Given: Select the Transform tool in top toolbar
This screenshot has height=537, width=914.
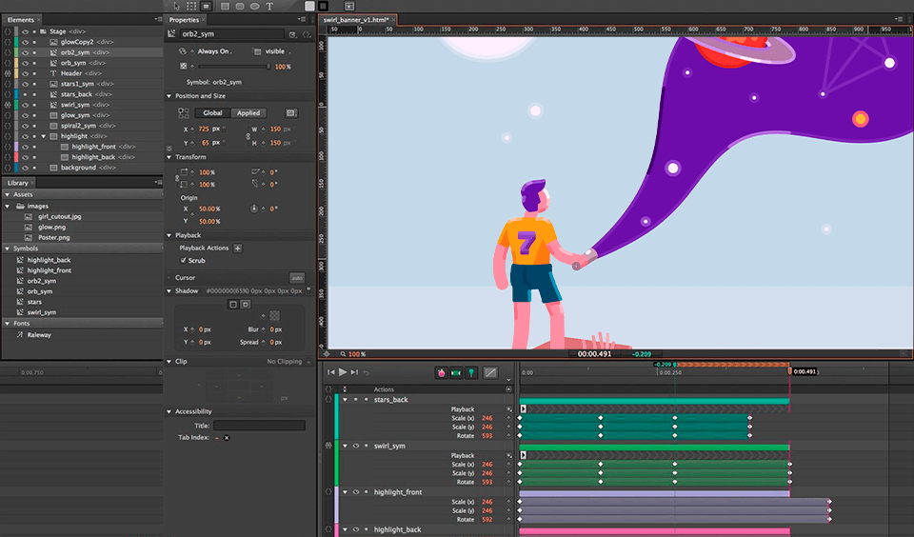Looking at the screenshot, I should tap(191, 7).
